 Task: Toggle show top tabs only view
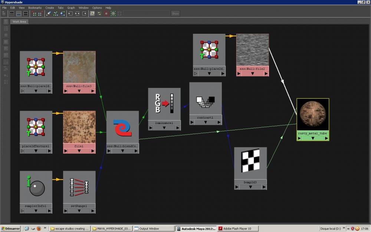pyautogui.click(x=12, y=13)
